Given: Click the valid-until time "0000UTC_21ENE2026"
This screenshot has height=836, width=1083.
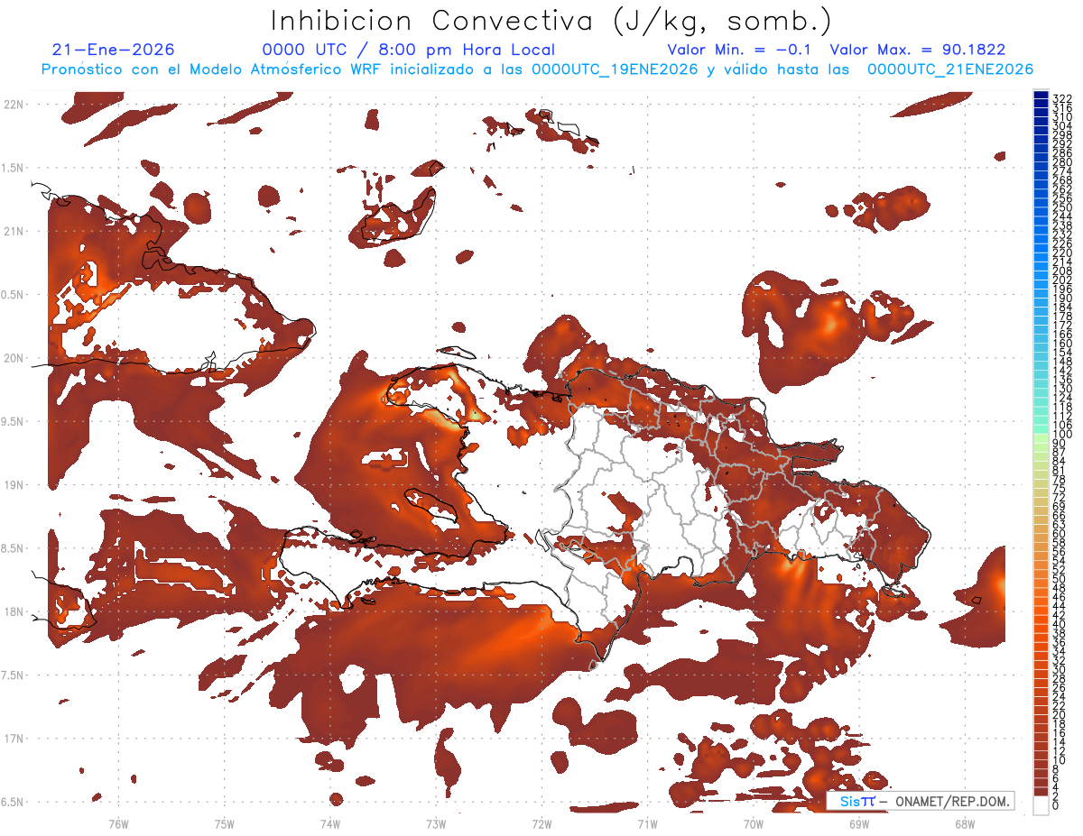Looking at the screenshot, I should pos(950,69).
